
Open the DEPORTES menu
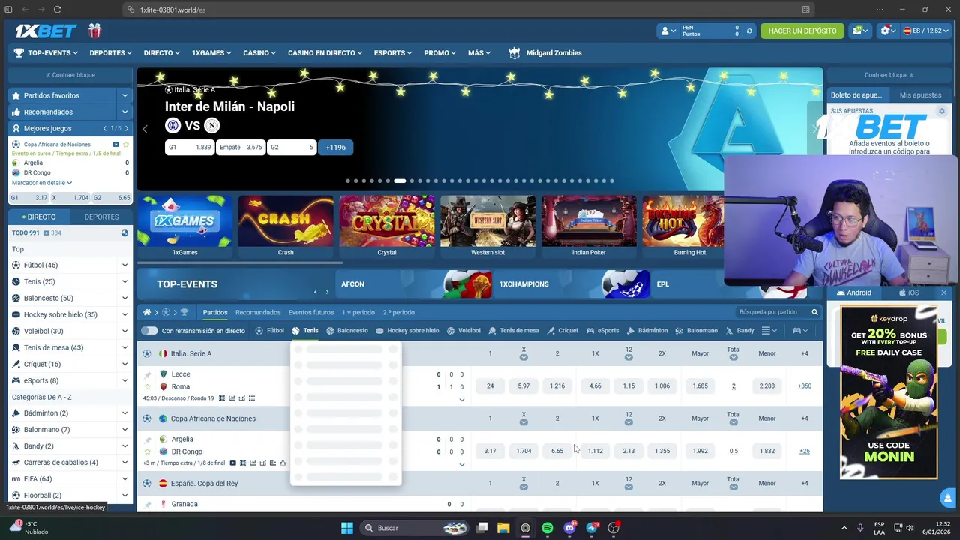click(x=110, y=53)
